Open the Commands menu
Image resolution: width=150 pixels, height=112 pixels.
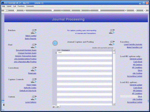click(30, 6)
